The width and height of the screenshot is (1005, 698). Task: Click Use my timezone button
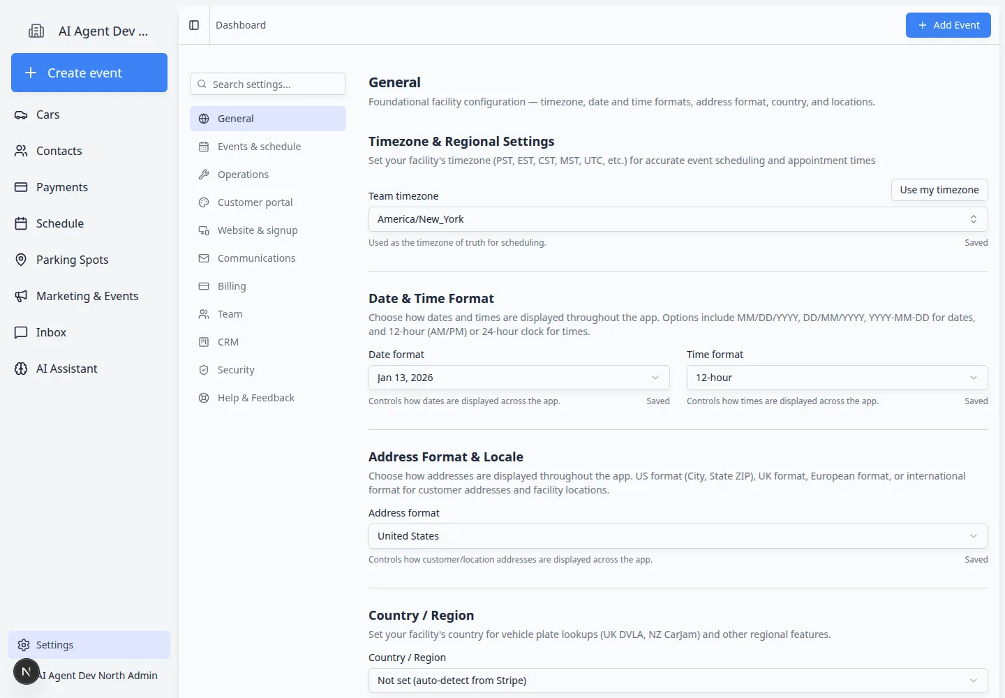939,190
